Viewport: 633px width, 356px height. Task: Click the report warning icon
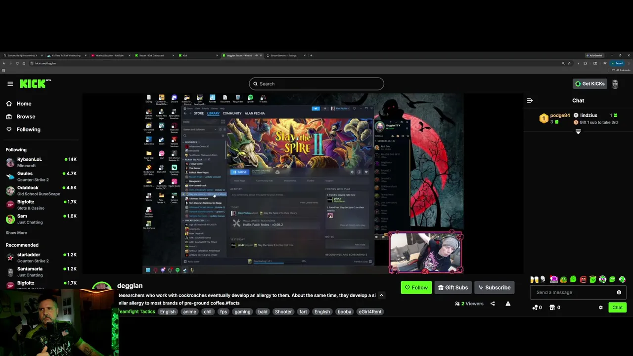coord(508,304)
